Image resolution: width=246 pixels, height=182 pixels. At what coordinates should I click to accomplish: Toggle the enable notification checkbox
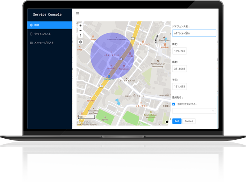pos(174,104)
